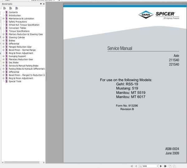Screen dimensions: 187x168
Task: Expand the Flanged Reduction Gear bookmark
Action: 3,47
